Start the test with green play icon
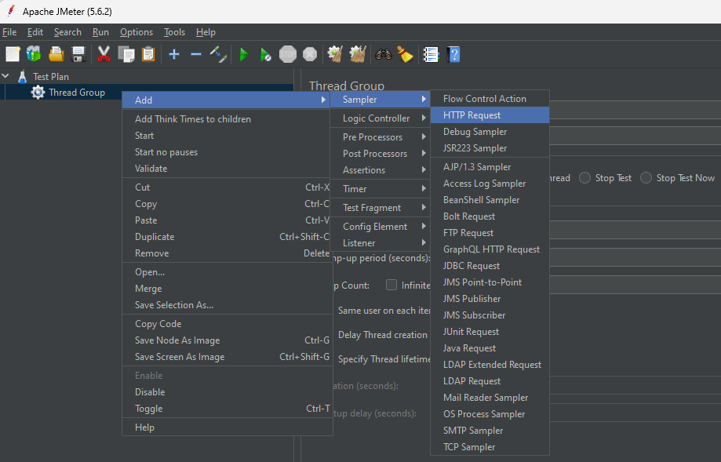Screen dimensions: 721x462 point(244,54)
